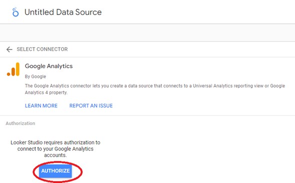Image resolution: width=295 pixels, height=183 pixels.
Task: Click the word 'Source' in the page title
Action: tap(88, 12)
